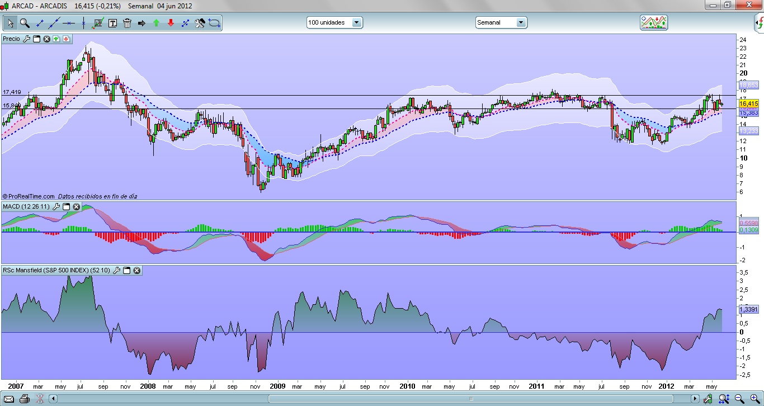The height and width of the screenshot is (406, 764).
Task: Click the 15,899 horizontal line label
Action: 12,105
